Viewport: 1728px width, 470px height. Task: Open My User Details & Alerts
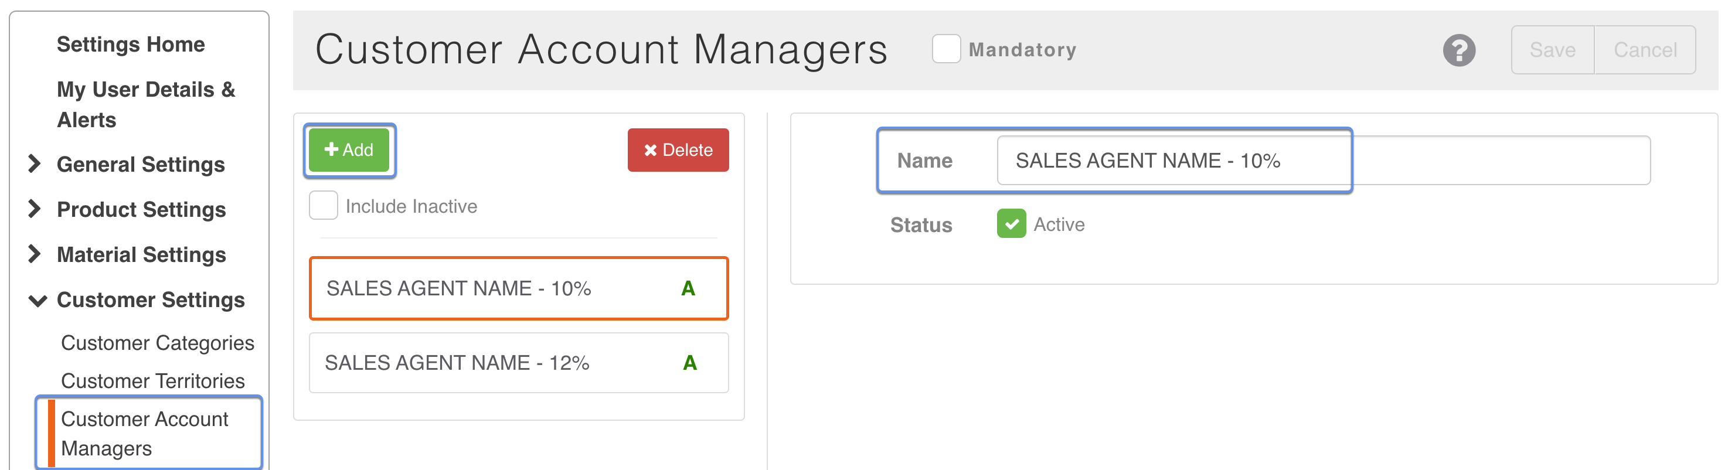(x=145, y=104)
